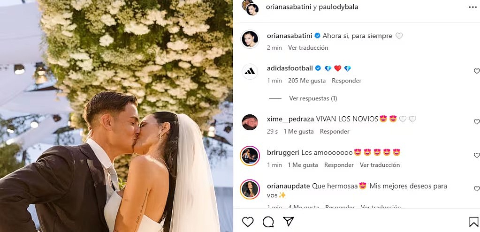Show translation of briruggeri comment
The height and width of the screenshot is (232, 480).
[x=380, y=165]
